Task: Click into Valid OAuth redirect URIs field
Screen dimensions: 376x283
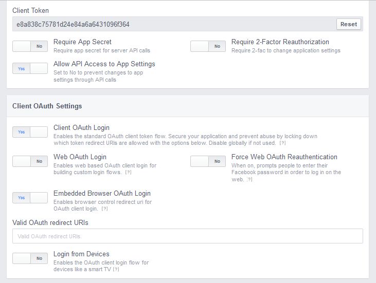Action: [x=188, y=236]
